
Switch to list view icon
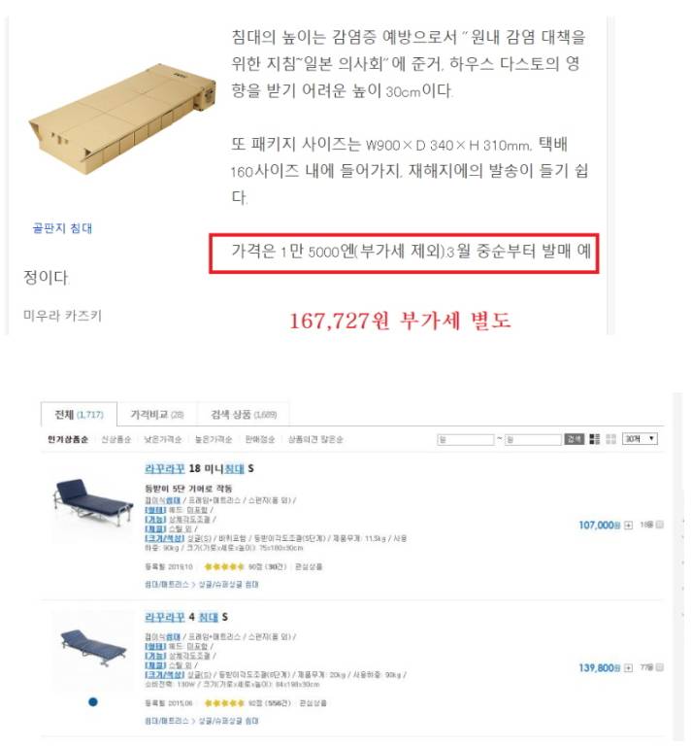[x=594, y=439]
